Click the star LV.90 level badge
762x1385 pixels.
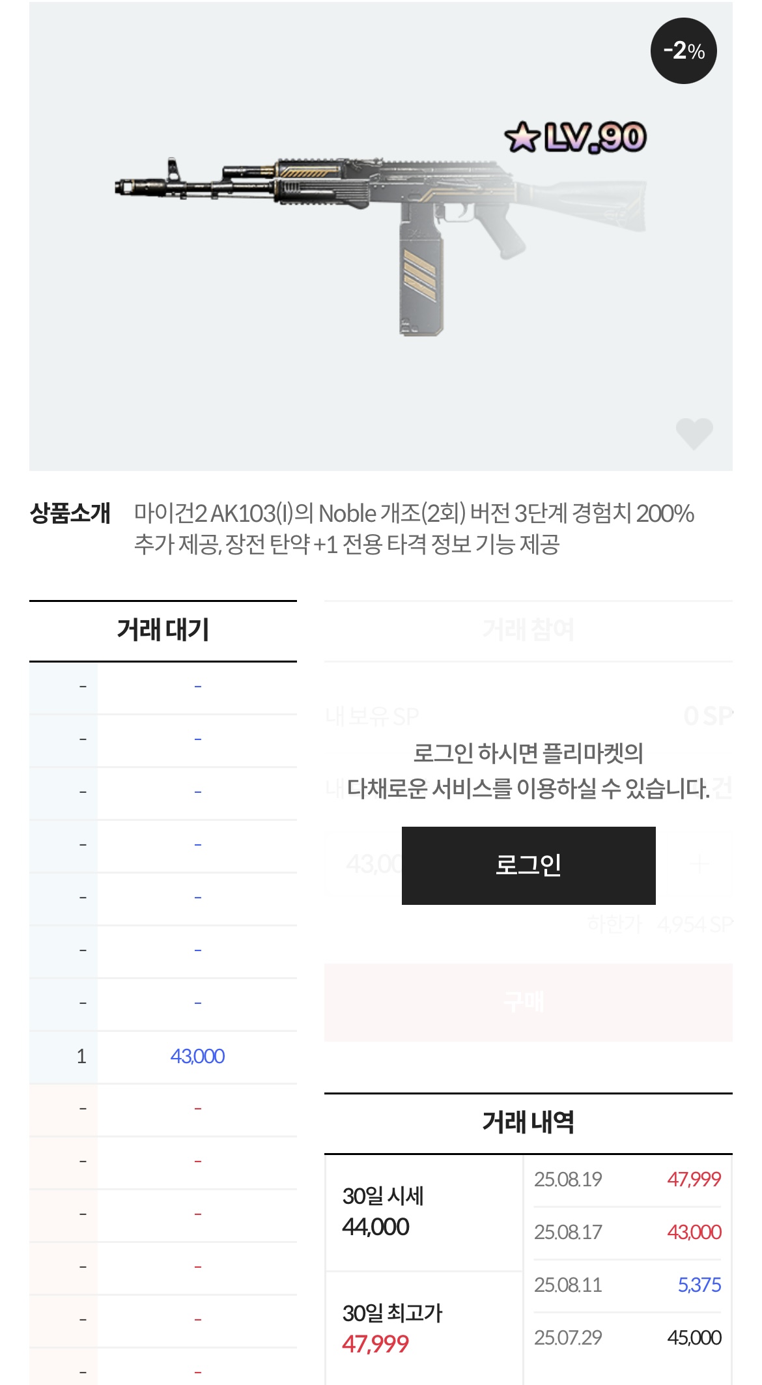click(x=575, y=137)
